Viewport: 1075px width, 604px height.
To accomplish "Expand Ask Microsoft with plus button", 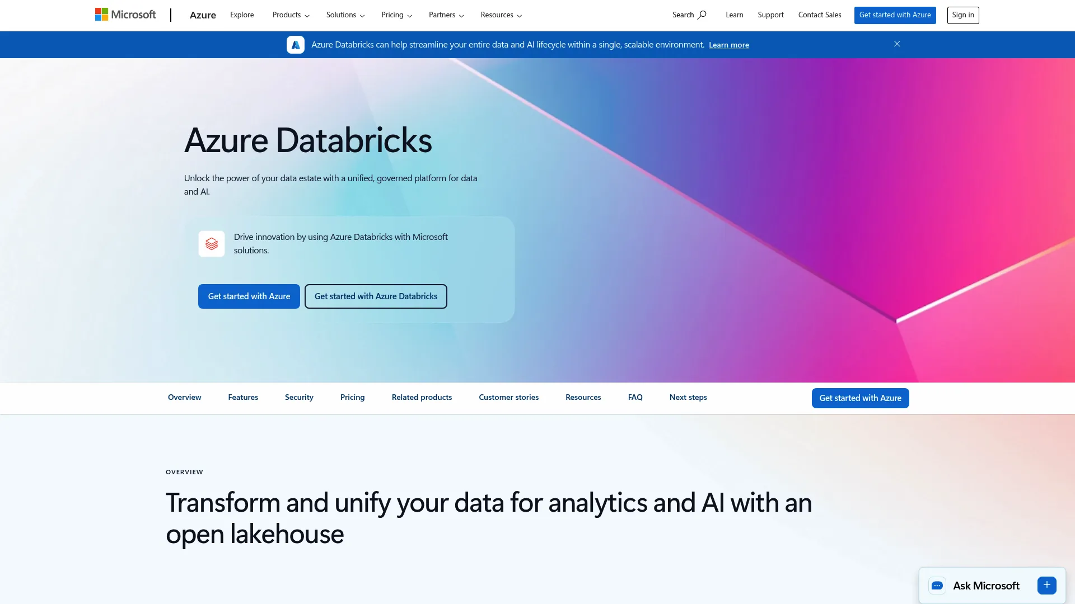I will click(x=1046, y=585).
